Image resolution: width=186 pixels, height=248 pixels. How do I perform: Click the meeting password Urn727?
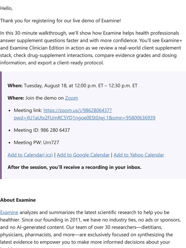tap(51, 143)
